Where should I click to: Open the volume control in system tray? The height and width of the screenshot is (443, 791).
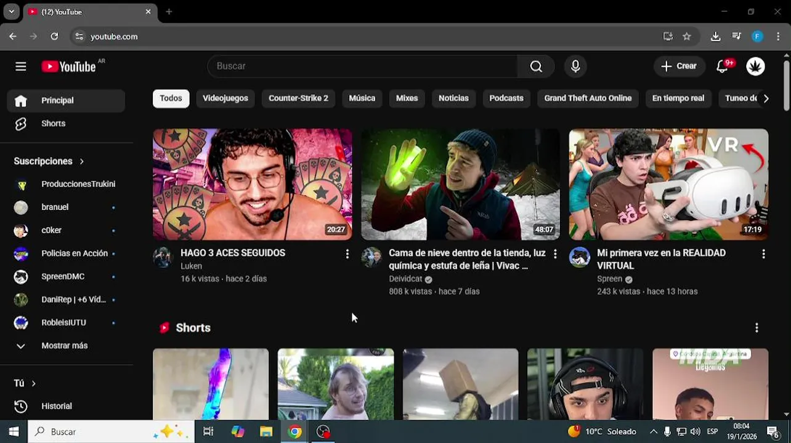(x=696, y=431)
